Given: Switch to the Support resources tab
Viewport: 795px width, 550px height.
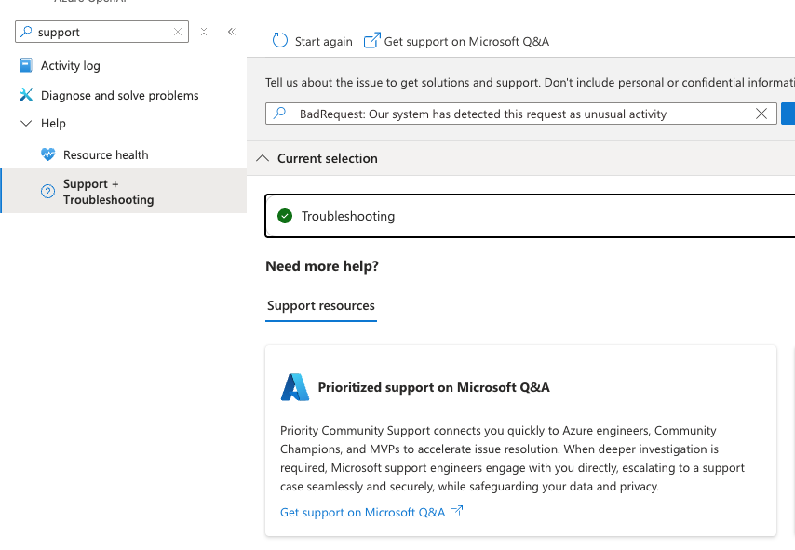Looking at the screenshot, I should tap(321, 305).
